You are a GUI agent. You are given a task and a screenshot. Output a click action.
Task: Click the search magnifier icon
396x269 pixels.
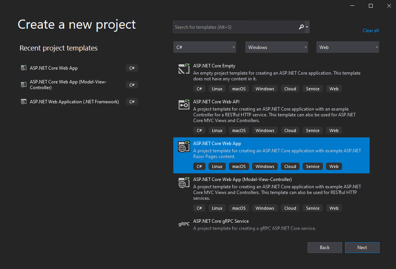pos(301,27)
